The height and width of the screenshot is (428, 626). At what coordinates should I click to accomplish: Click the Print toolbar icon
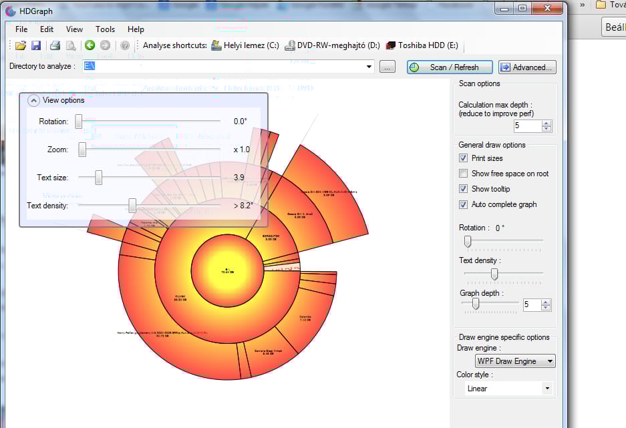click(55, 45)
